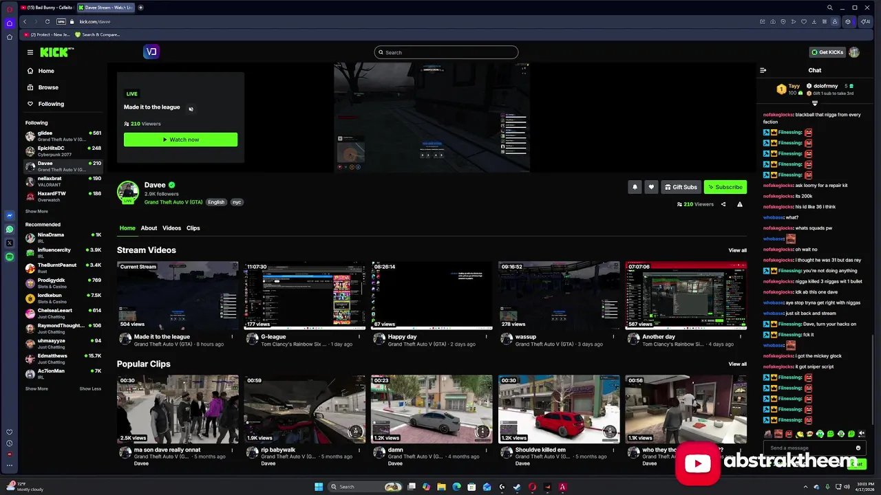Open Opera sidebar Spotify icon

pyautogui.click(x=9, y=256)
